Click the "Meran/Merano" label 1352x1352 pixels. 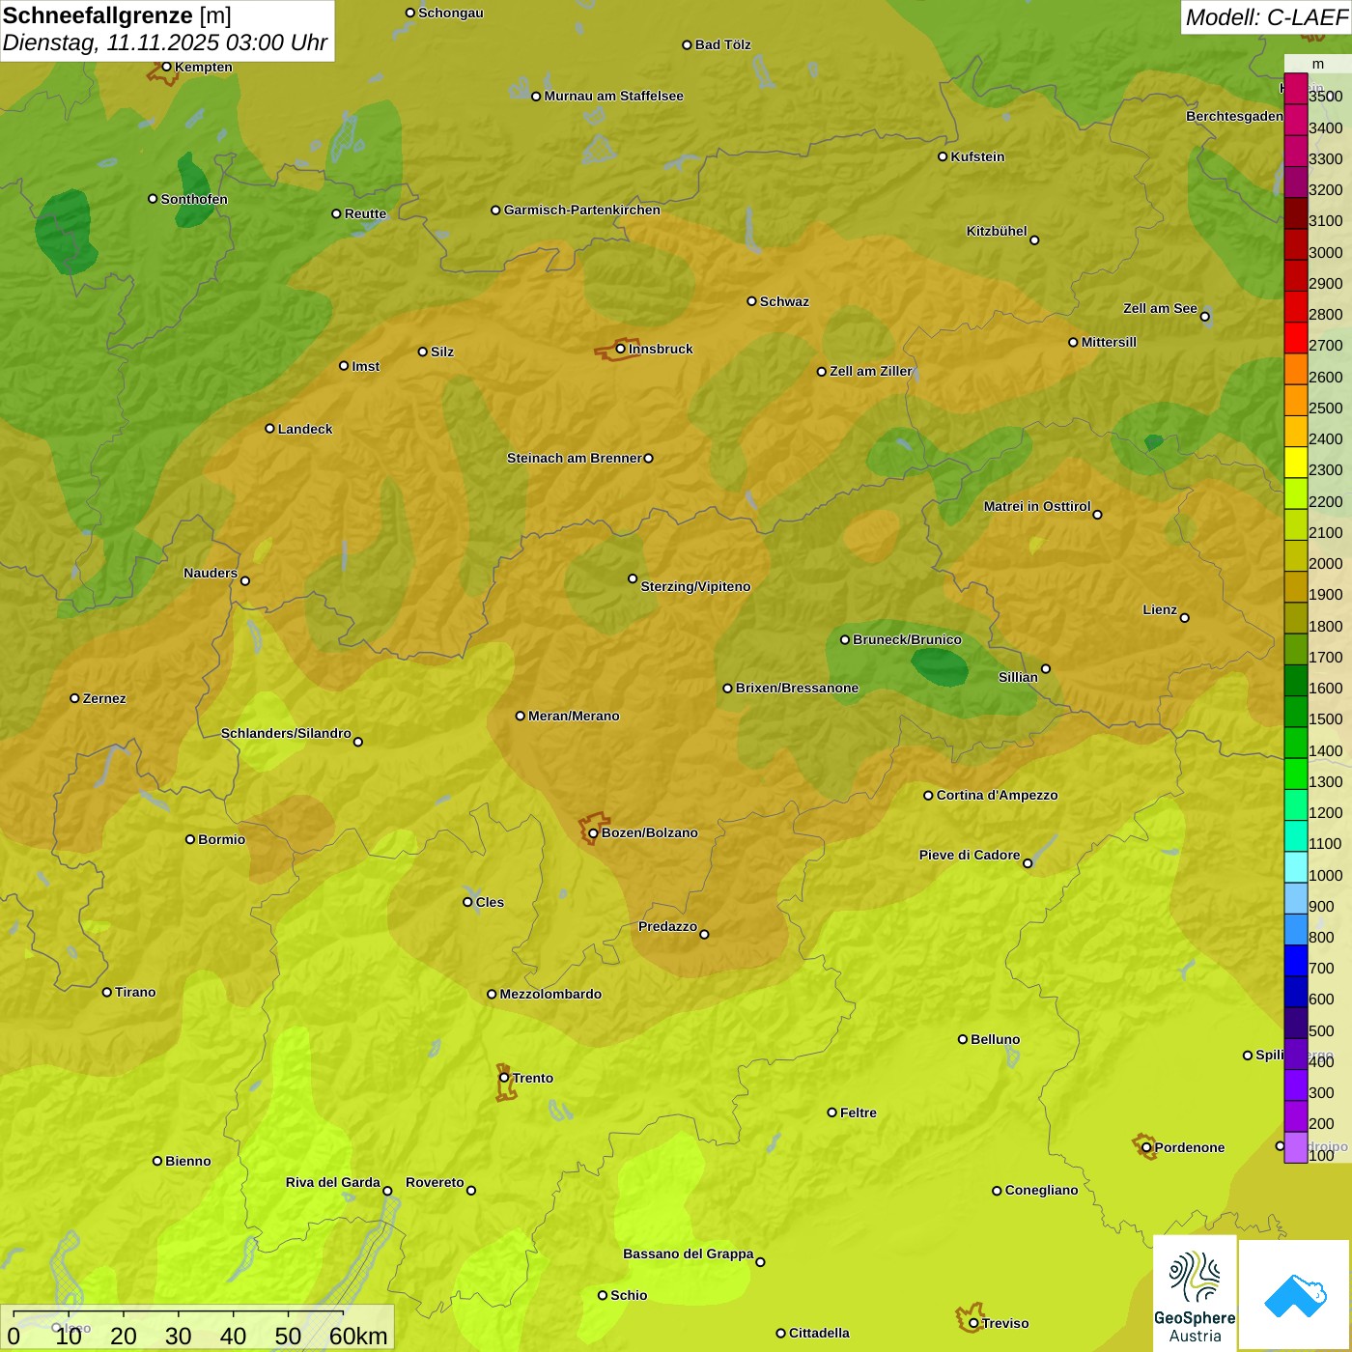574,716
